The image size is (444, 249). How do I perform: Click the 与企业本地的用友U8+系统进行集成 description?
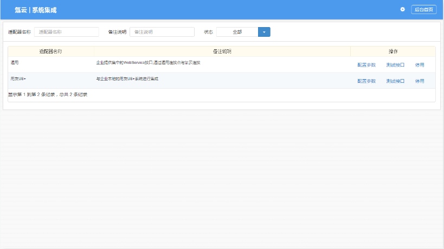127,79
